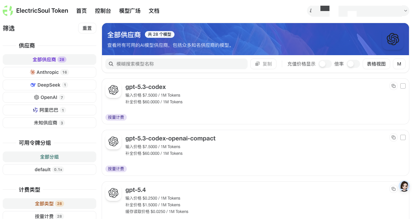Filter by 全部供应商
Screen dimensions: 412x219
[49, 60]
